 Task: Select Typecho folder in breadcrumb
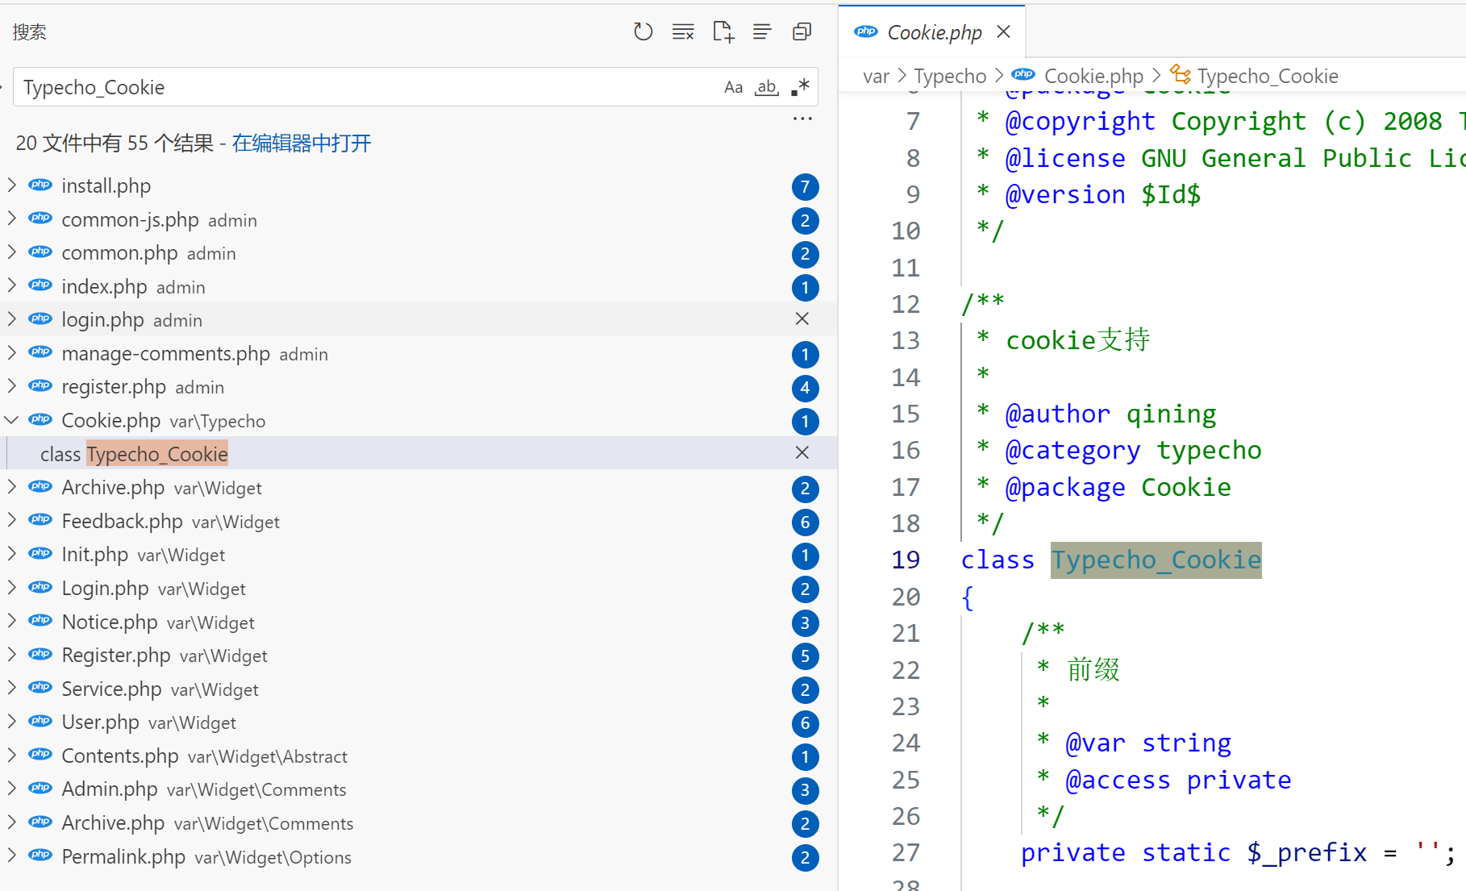949,76
